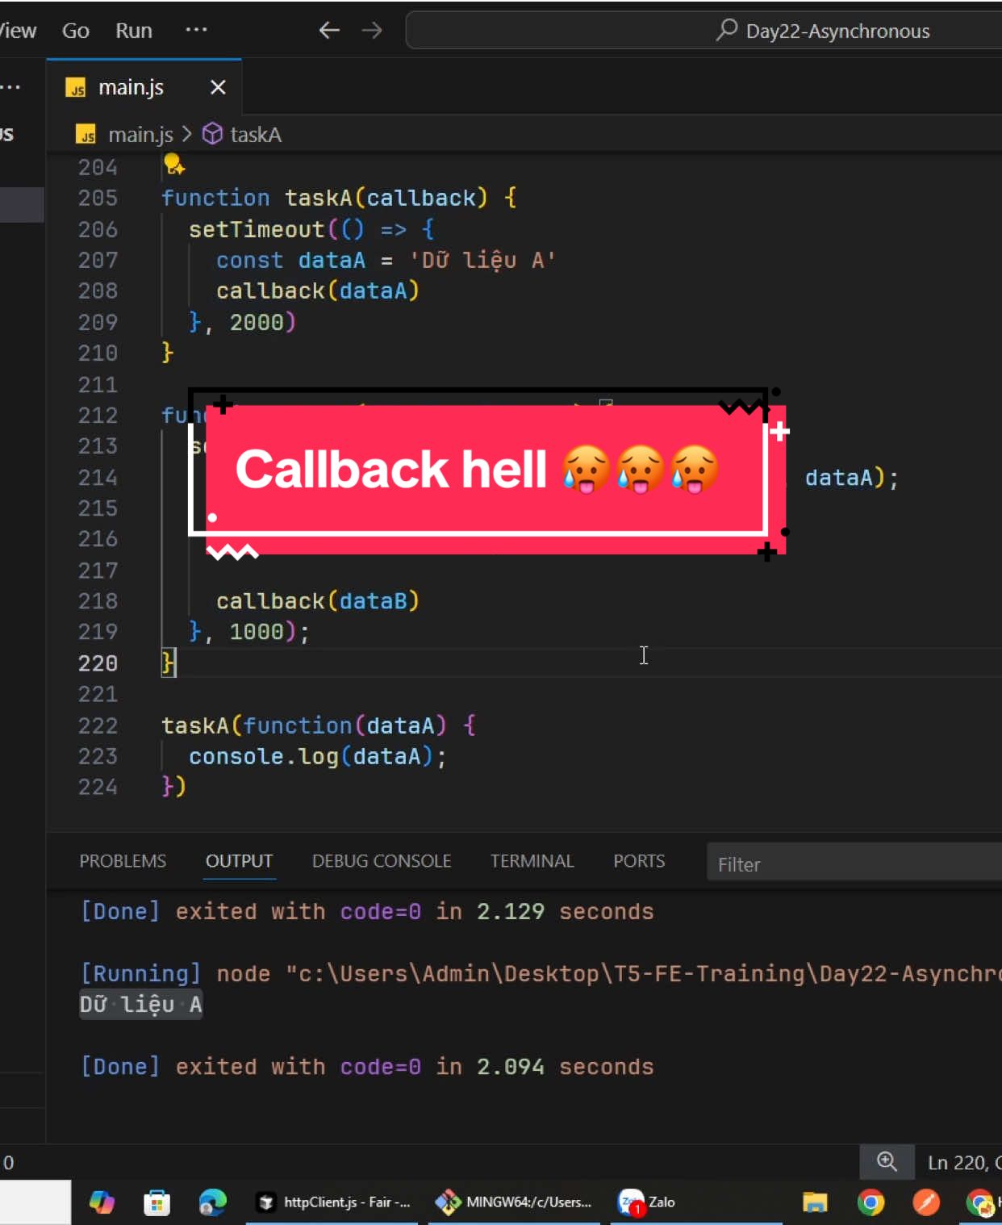
Task: Click the sidebar overflow ellipsis
Action: (x=10, y=87)
